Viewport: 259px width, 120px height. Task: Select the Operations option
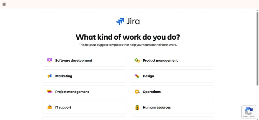point(172,92)
